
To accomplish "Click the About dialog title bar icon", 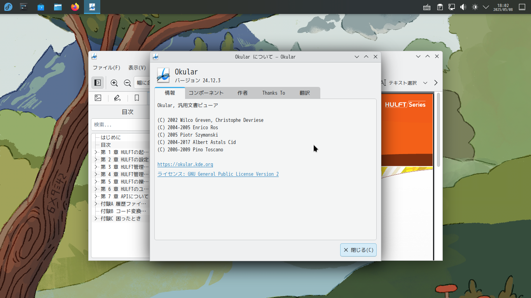I will click(x=155, y=57).
